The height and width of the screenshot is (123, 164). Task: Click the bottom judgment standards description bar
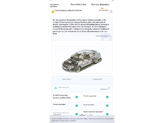coord(82,120)
